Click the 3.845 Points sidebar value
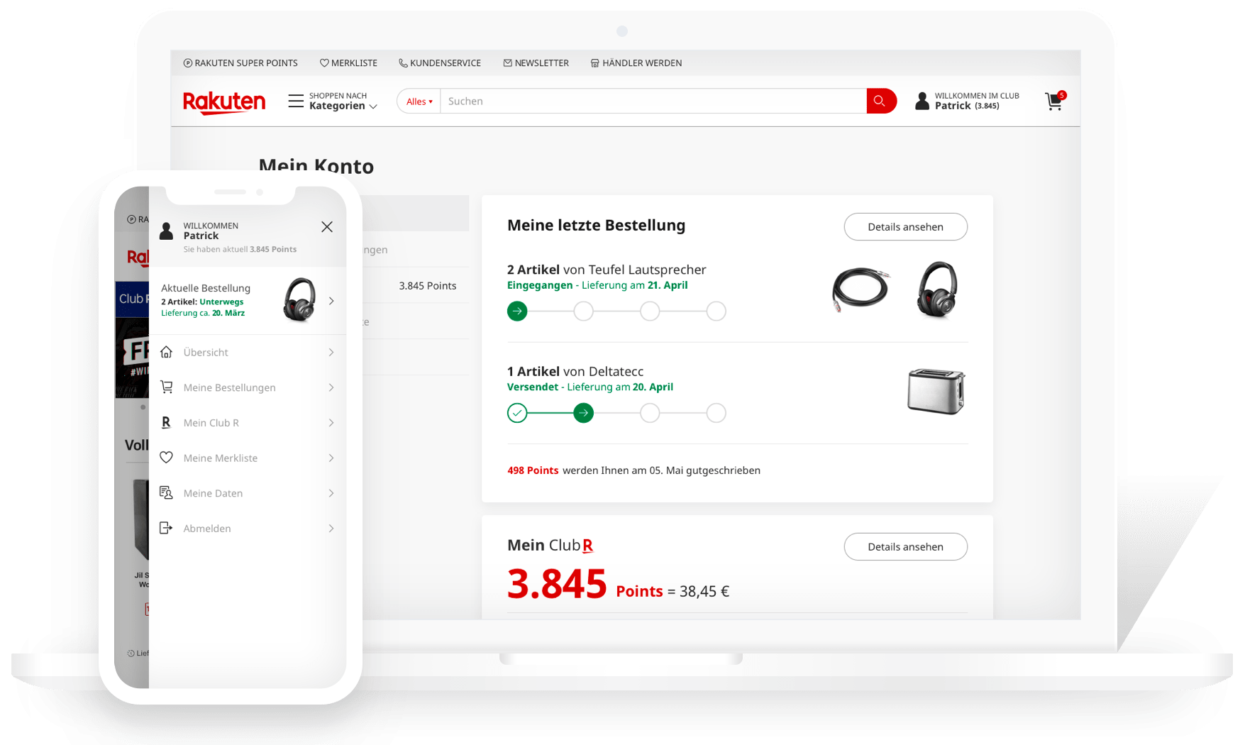Image resolution: width=1245 pixels, height=745 pixels. click(x=427, y=285)
